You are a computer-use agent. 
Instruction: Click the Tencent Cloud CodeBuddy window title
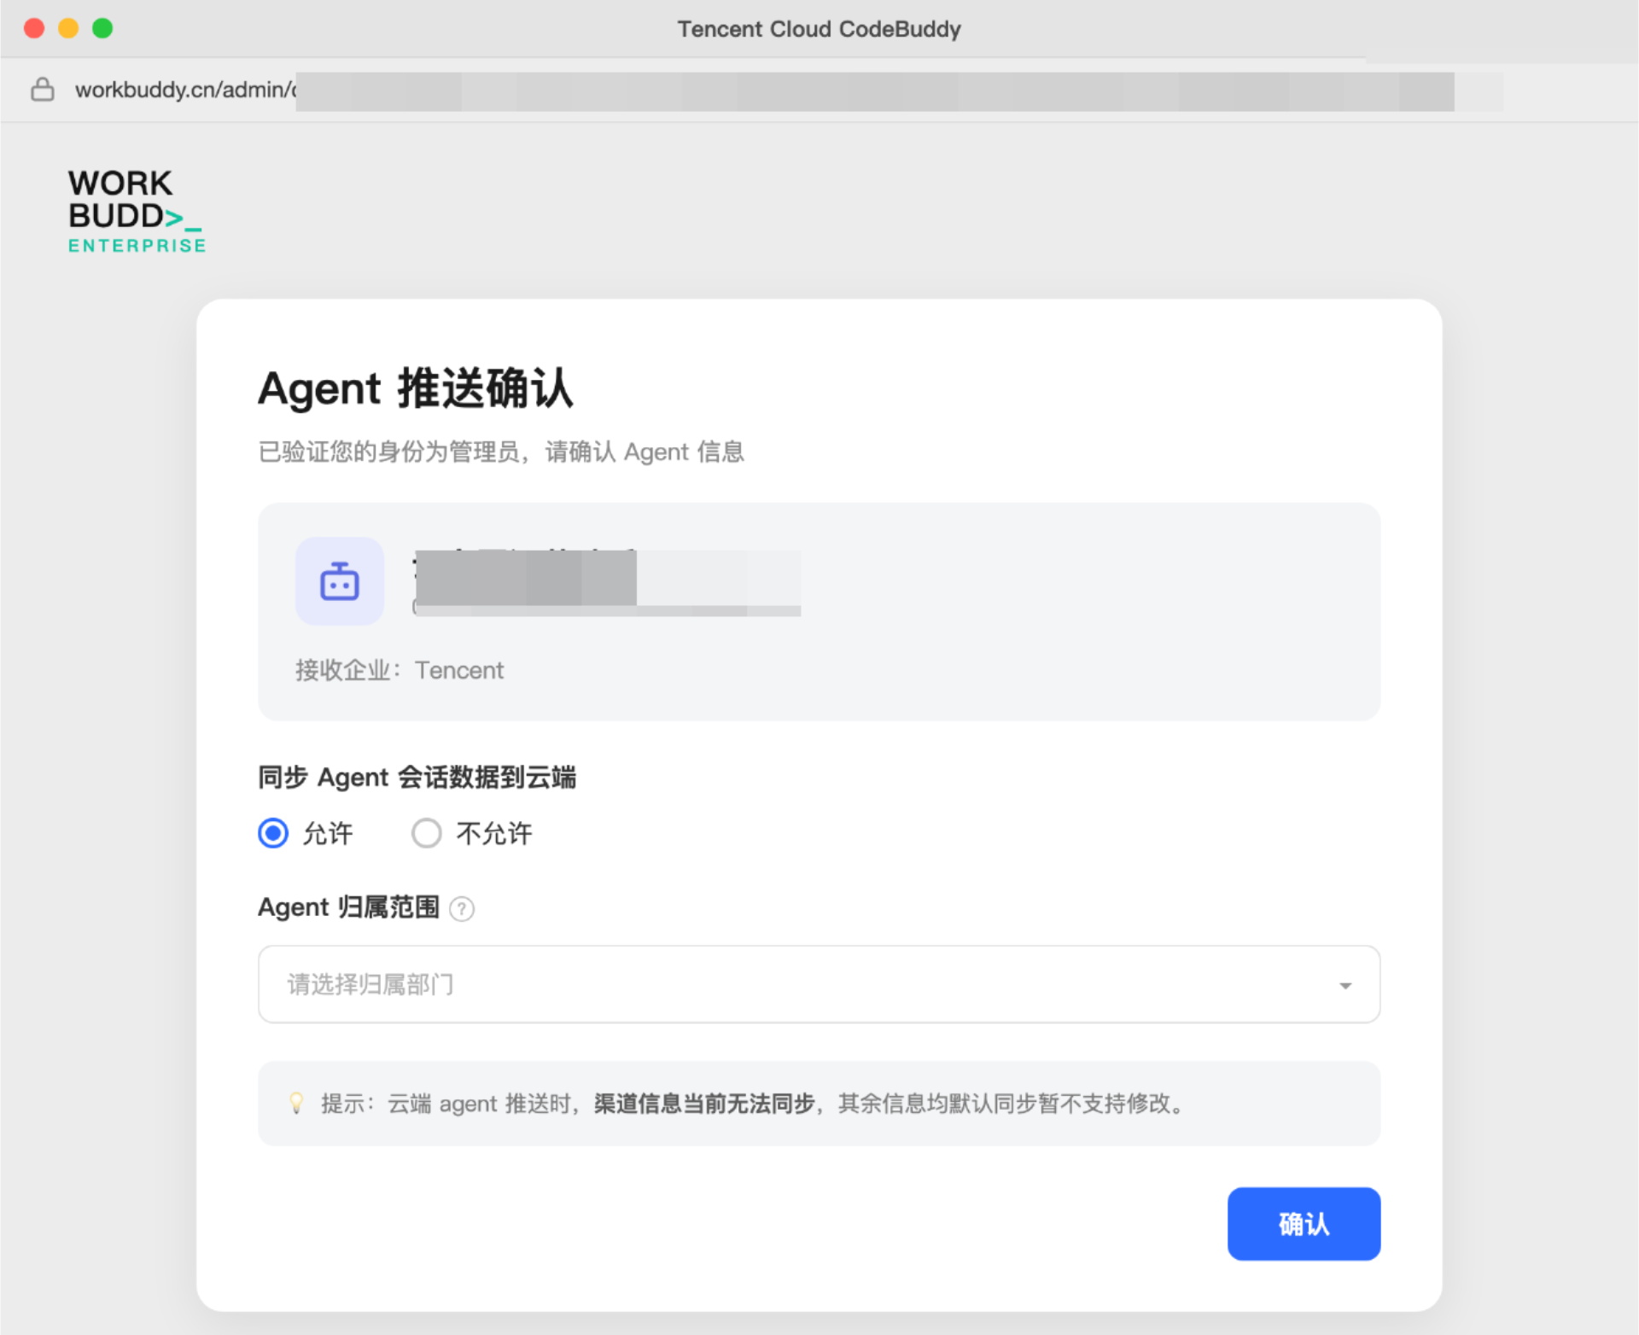(x=819, y=29)
